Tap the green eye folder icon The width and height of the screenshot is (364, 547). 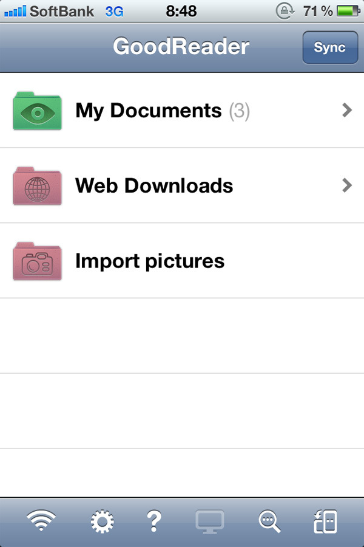pyautogui.click(x=37, y=111)
